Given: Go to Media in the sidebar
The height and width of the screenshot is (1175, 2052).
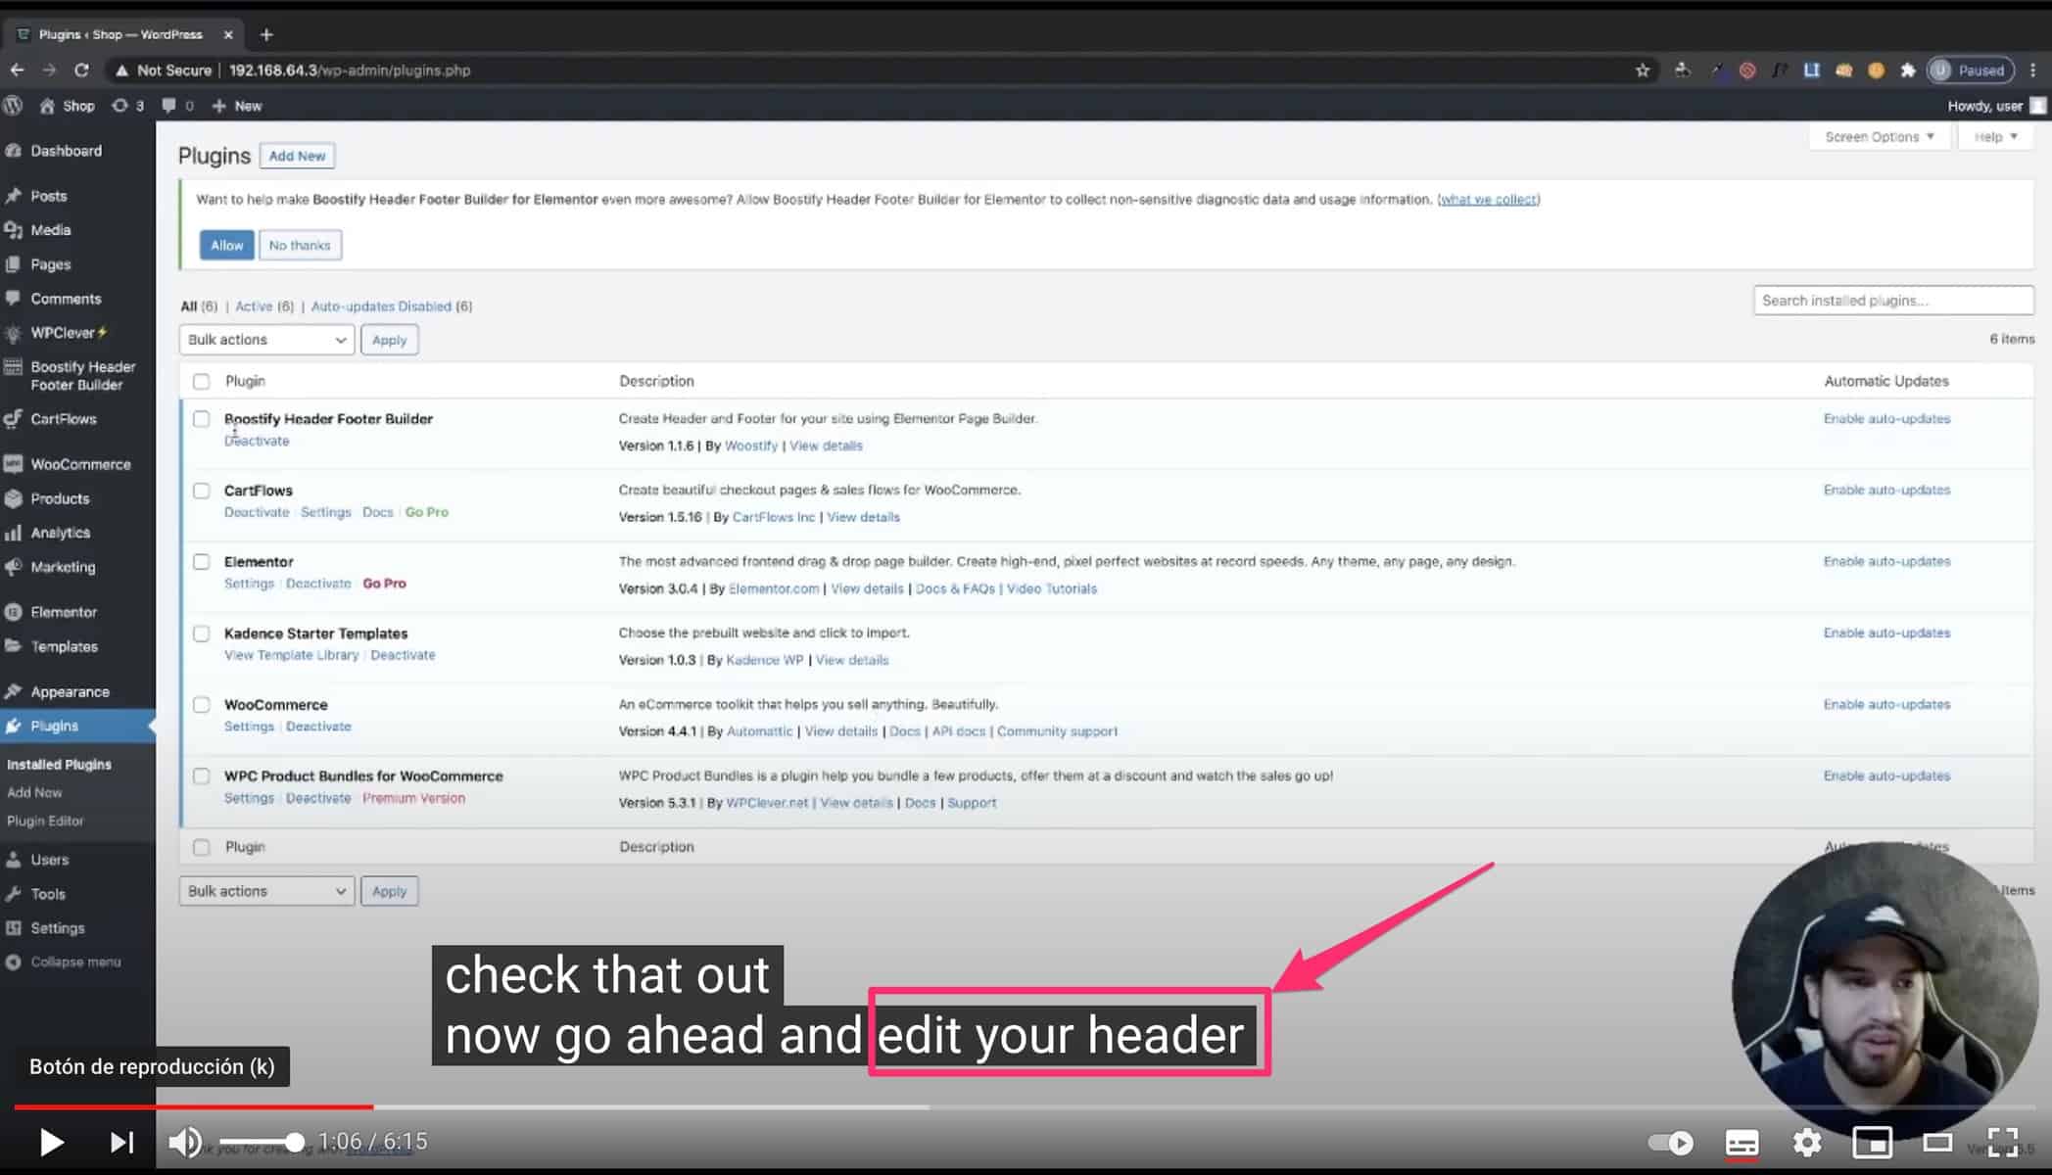Looking at the screenshot, I should [x=51, y=230].
